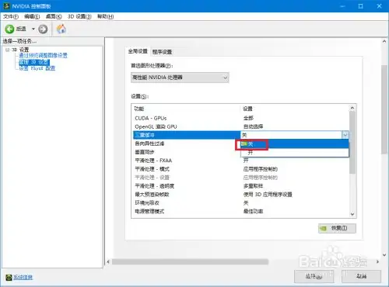Select the 平滑处理 - FXAA row

[x=240, y=161]
